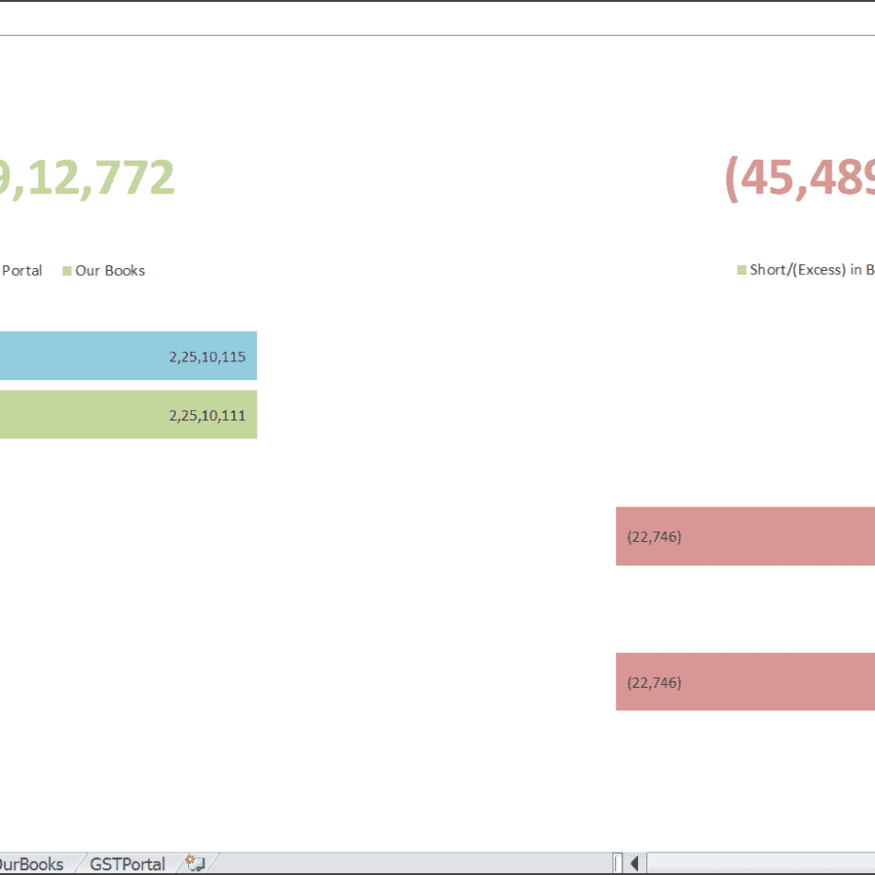Click the Portal legend text
The height and width of the screenshot is (875, 875).
coord(22,271)
